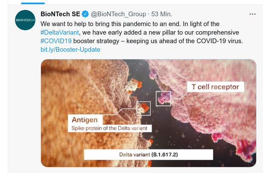Screen dimensions: 263x173
Task: Click Spike protein of the Delta variant text
Action: tap(109, 128)
